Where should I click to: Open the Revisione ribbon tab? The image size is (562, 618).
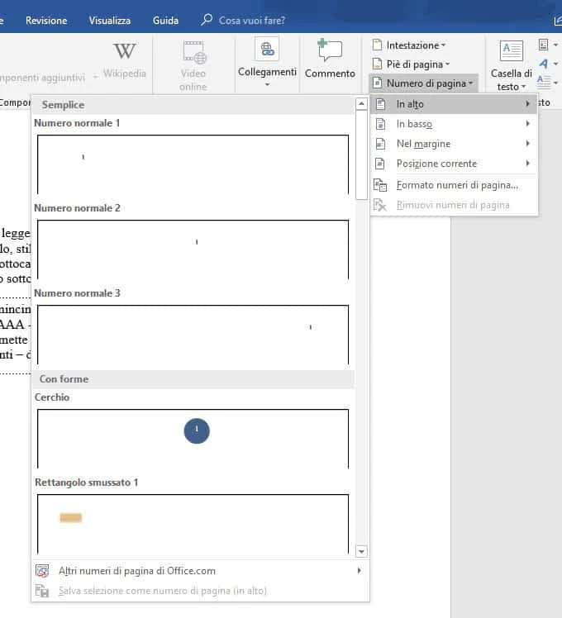coord(46,21)
